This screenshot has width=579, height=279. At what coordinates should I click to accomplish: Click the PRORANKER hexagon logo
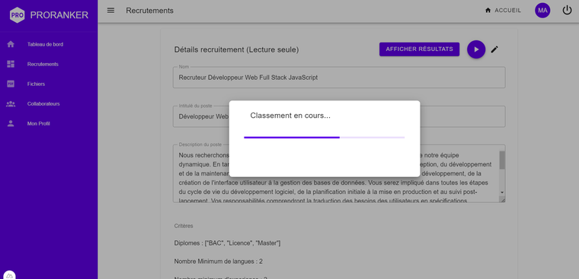(x=18, y=15)
